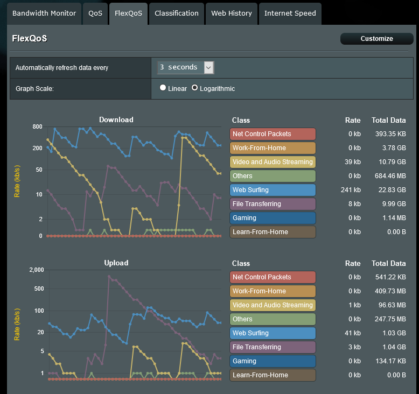
Task: Select the Linear graph scale option
Action: pos(163,88)
